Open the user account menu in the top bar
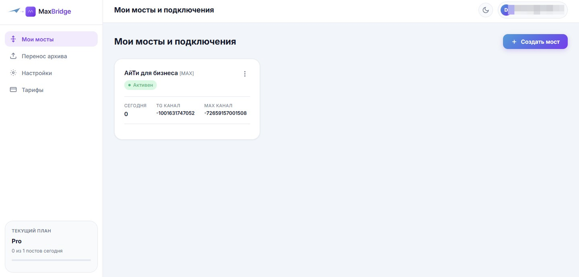 point(533,10)
